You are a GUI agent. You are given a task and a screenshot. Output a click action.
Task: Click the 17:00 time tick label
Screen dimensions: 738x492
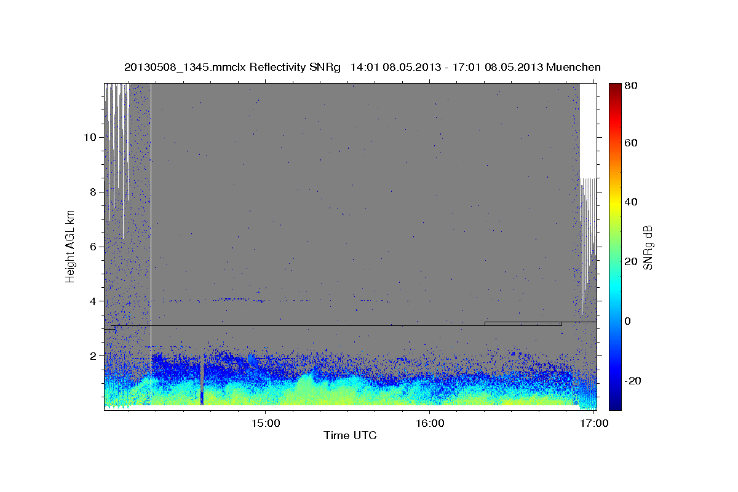click(593, 423)
